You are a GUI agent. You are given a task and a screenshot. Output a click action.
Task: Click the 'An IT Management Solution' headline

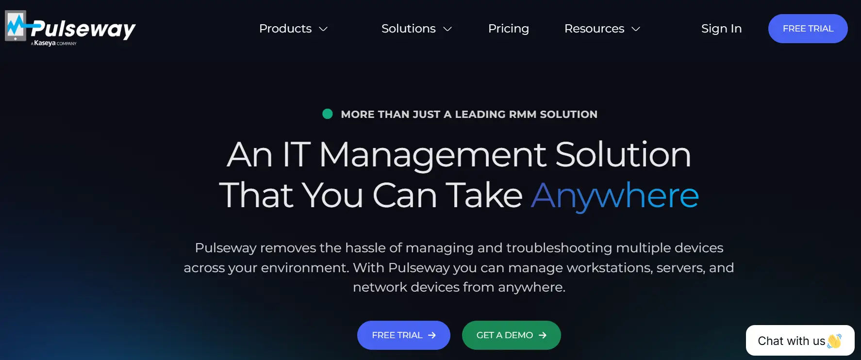[x=459, y=155]
